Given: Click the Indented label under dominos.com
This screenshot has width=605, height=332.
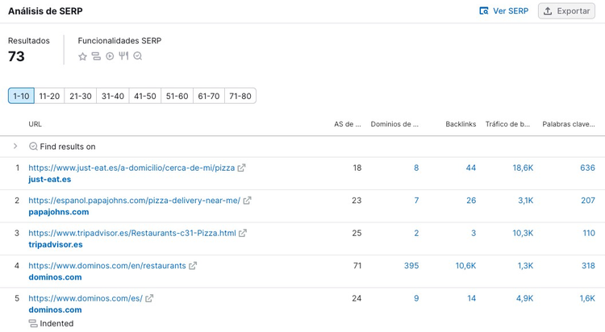Looking at the screenshot, I should point(56,323).
